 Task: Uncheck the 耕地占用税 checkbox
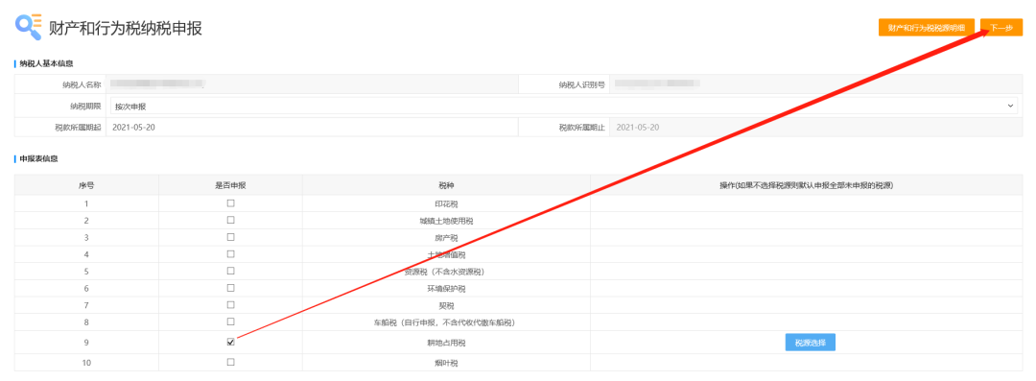coord(230,342)
